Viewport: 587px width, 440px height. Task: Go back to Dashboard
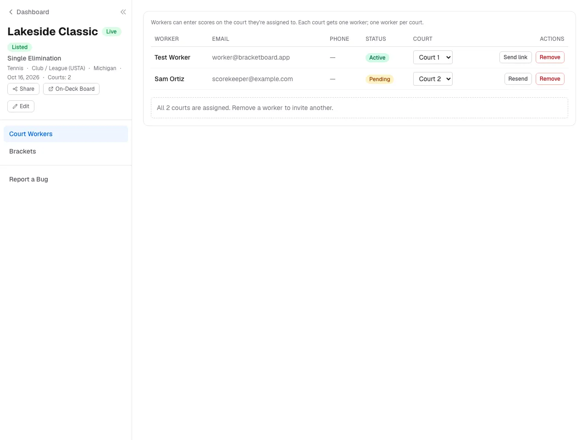(x=29, y=12)
